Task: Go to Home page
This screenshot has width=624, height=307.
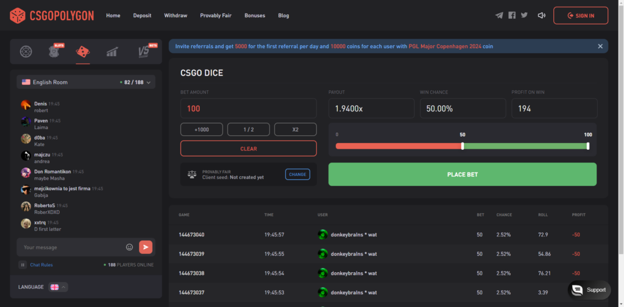Action: [x=113, y=15]
